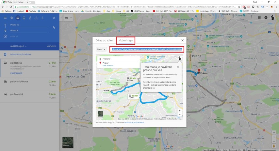Activate Street View pegman
The height and width of the screenshot is (151, 279).
tap(274, 146)
